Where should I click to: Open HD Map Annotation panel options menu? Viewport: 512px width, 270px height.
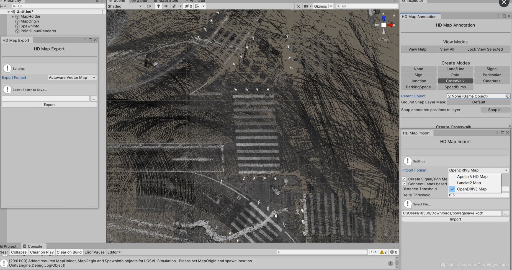tap(498, 16)
